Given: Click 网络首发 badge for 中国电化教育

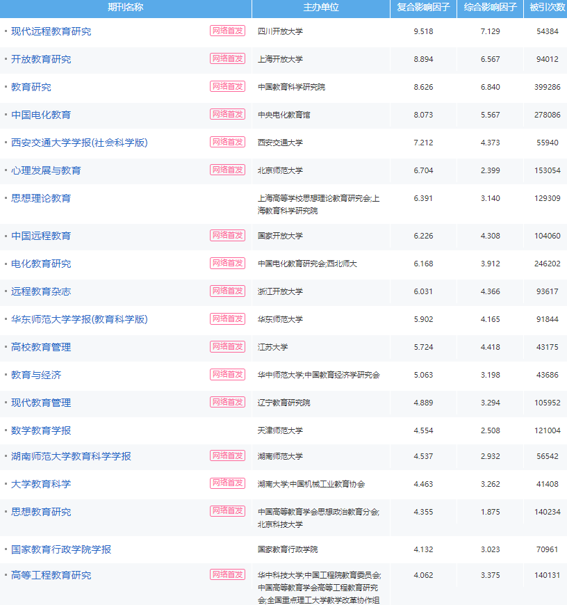Looking at the screenshot, I should click(x=228, y=114).
